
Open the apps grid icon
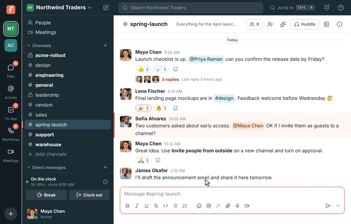(x=327, y=8)
